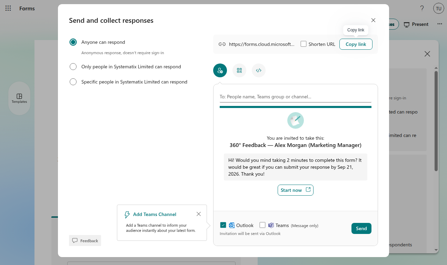The image size is (447, 265).
Task: Close the Send and collect responses dialog
Action: (x=373, y=20)
